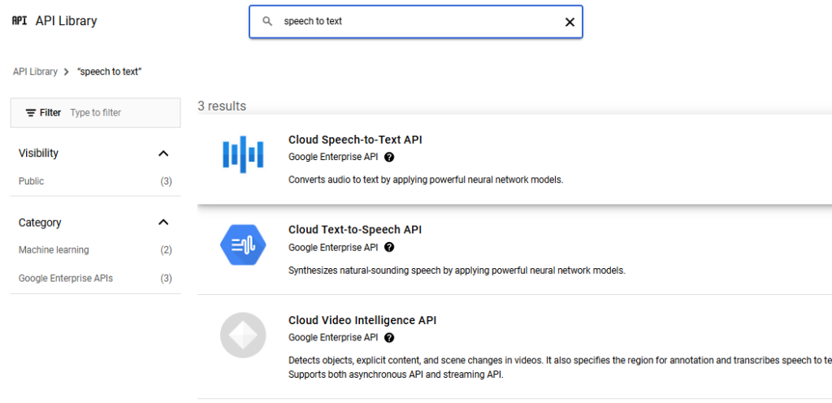Viewport: 832px width, 403px height.
Task: Filter by Machine learning category
Action: (54, 250)
